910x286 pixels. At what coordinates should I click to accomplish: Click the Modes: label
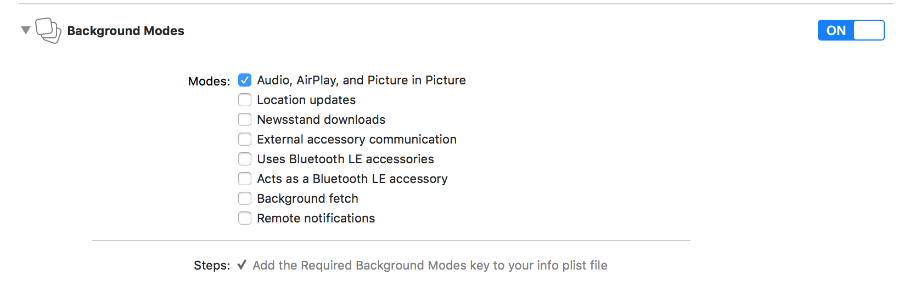209,81
